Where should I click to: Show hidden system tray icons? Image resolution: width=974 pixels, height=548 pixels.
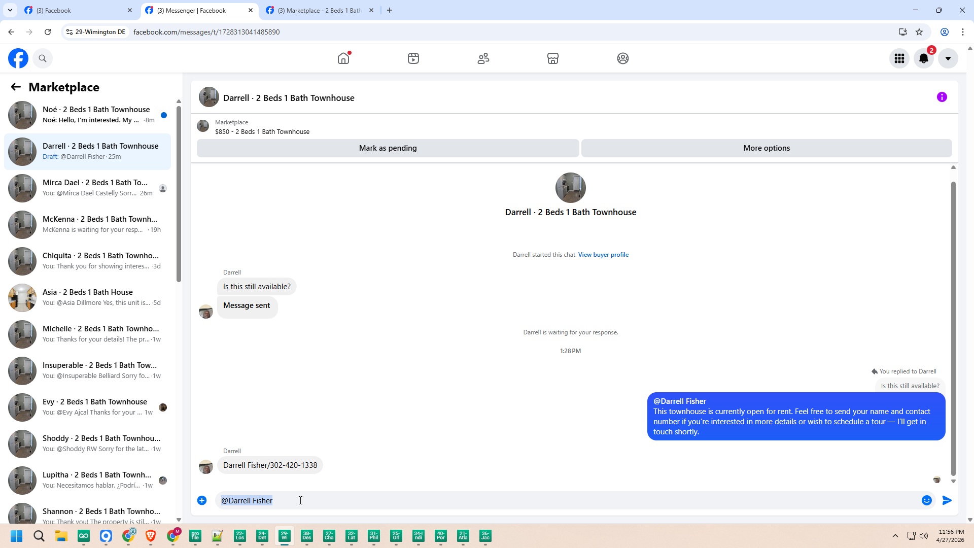[x=895, y=536]
